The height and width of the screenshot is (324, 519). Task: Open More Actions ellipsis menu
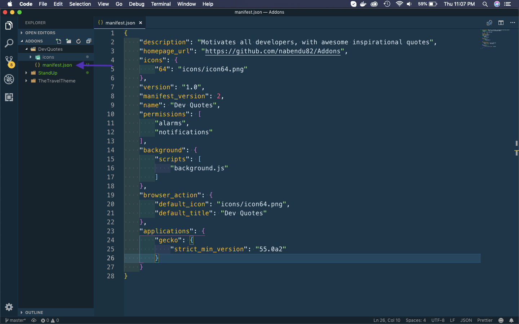pos(513,23)
